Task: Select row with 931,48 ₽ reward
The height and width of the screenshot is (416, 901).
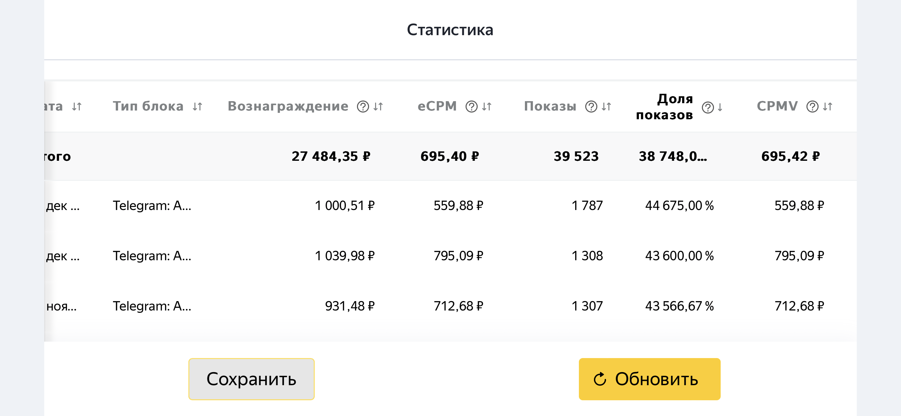Action: [349, 306]
